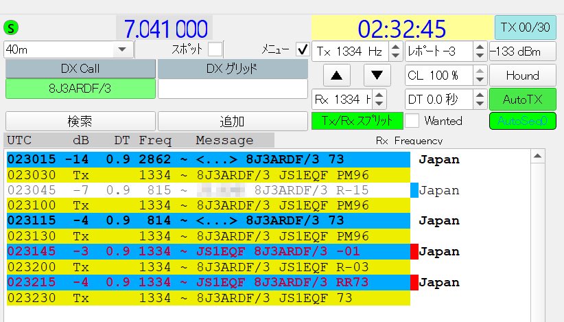Screen dimensions: 564x322
Task: Click the dB column header
Action: [81, 140]
